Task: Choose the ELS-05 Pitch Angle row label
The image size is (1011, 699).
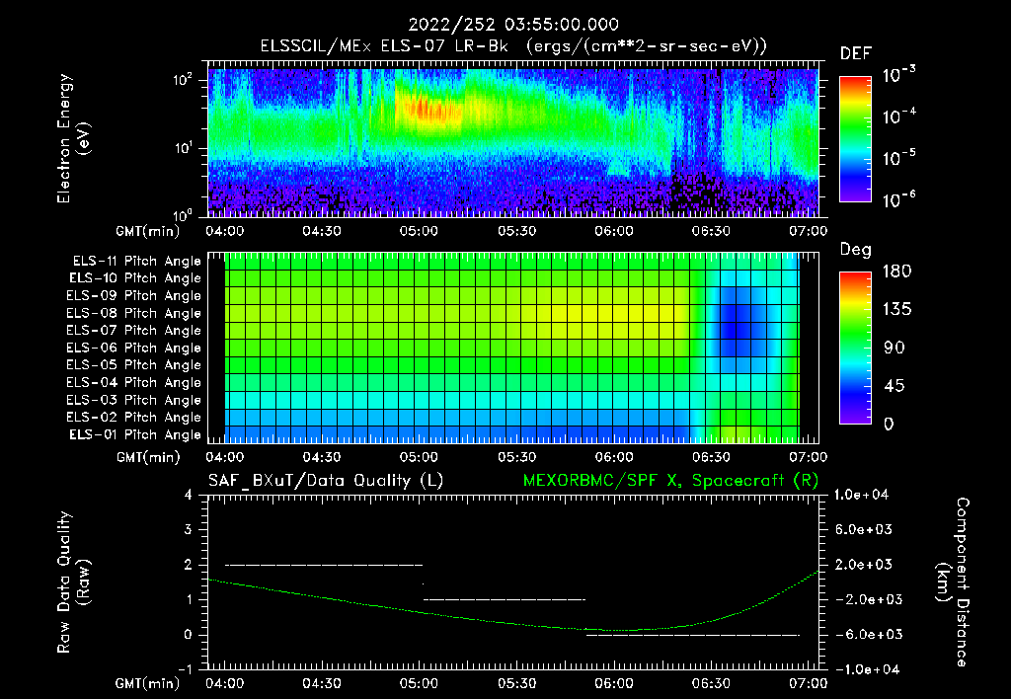Action: tap(134, 365)
